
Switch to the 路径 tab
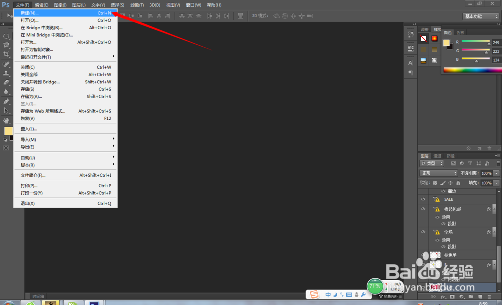tap(450, 156)
